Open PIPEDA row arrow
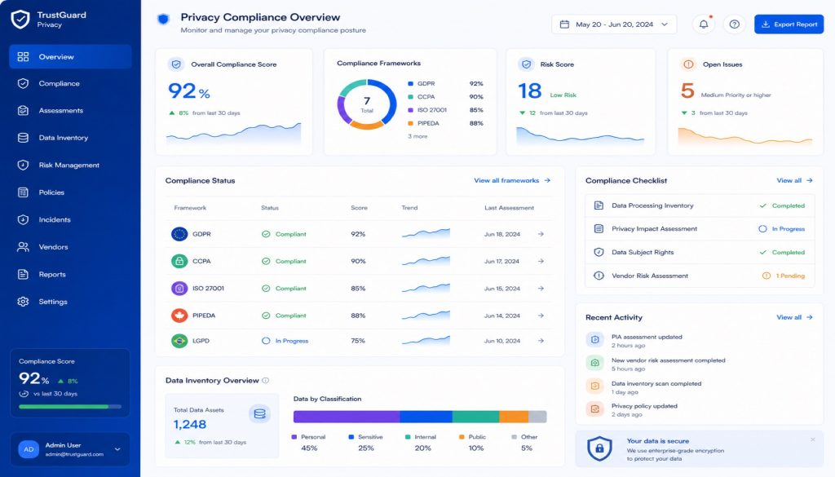The width and height of the screenshot is (835, 477). 541,316
